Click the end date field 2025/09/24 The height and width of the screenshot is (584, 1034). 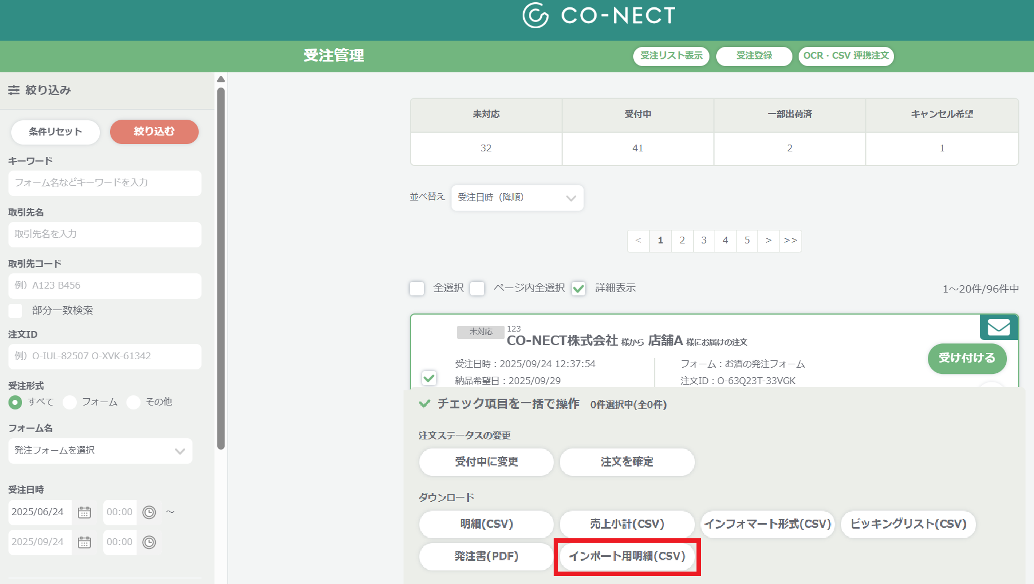pos(40,542)
